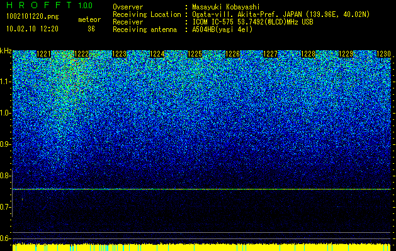396x251 pixels.
Task: Click the 1228 time marker
Action: (308, 54)
